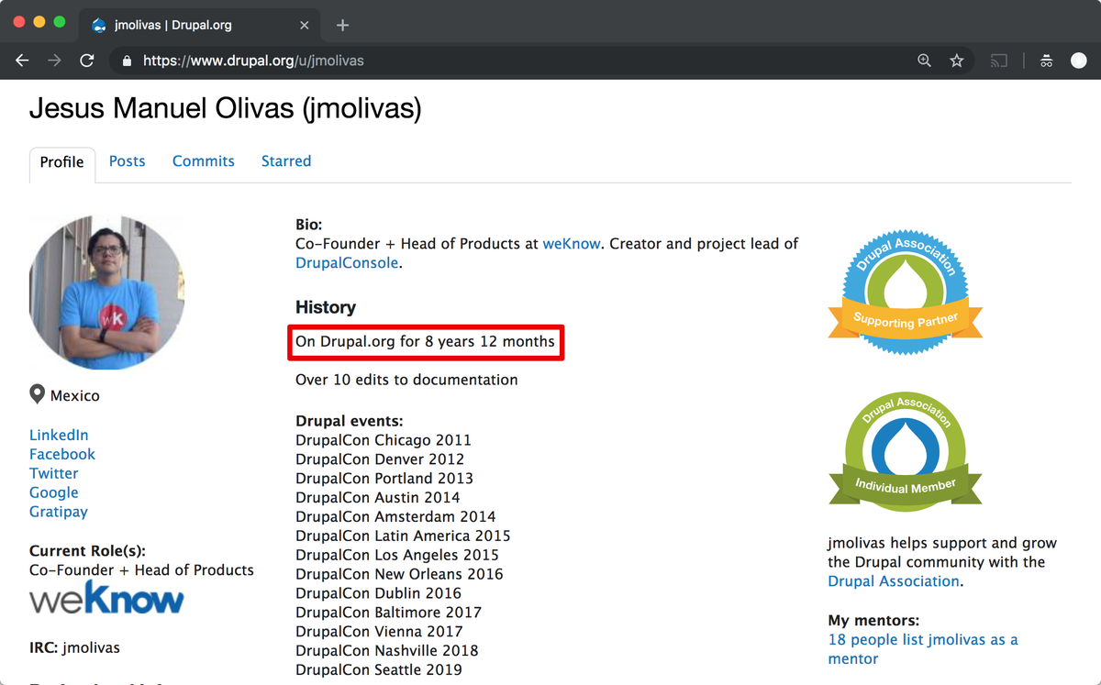Image resolution: width=1101 pixels, height=685 pixels.
Task: Open the profile avatar circle in toolbar
Action: 1079,61
